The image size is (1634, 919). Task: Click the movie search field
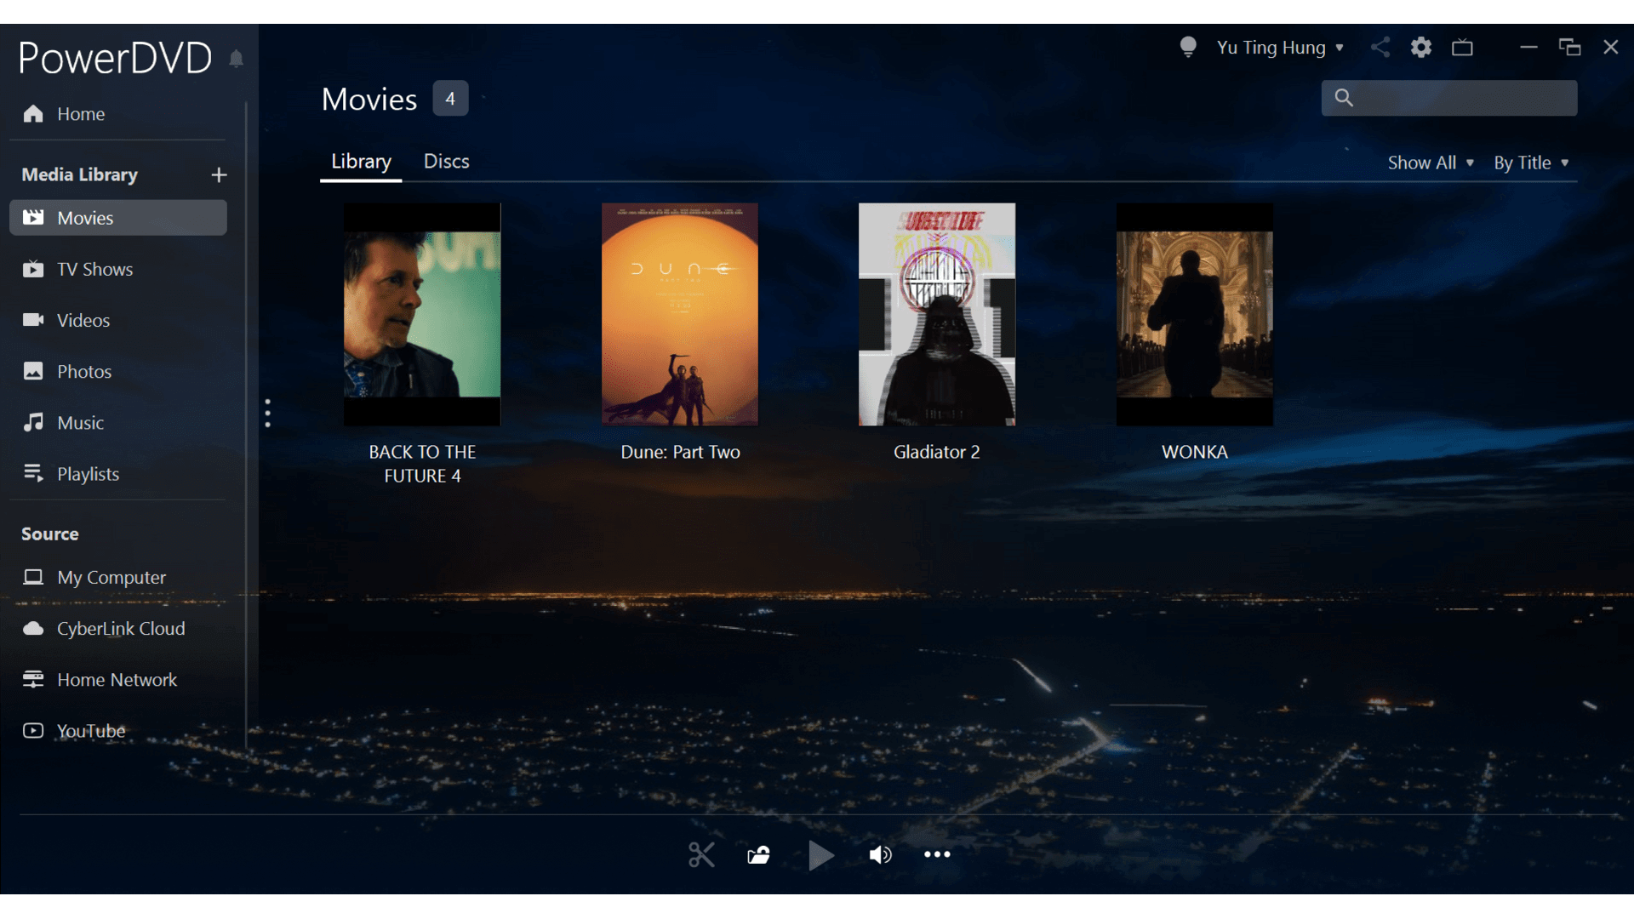point(1462,98)
